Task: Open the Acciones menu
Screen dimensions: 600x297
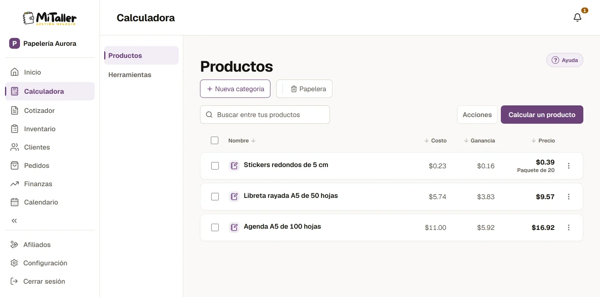Action: [477, 115]
